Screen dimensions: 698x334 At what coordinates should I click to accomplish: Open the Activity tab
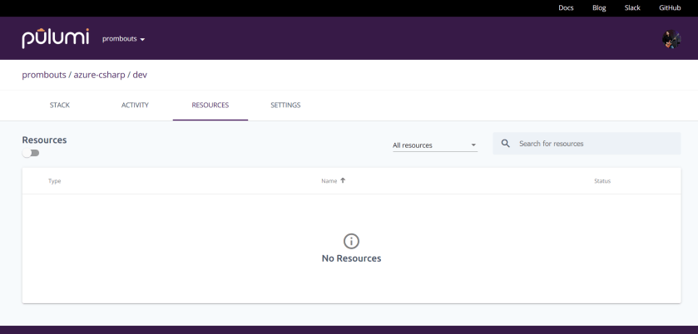click(x=135, y=106)
